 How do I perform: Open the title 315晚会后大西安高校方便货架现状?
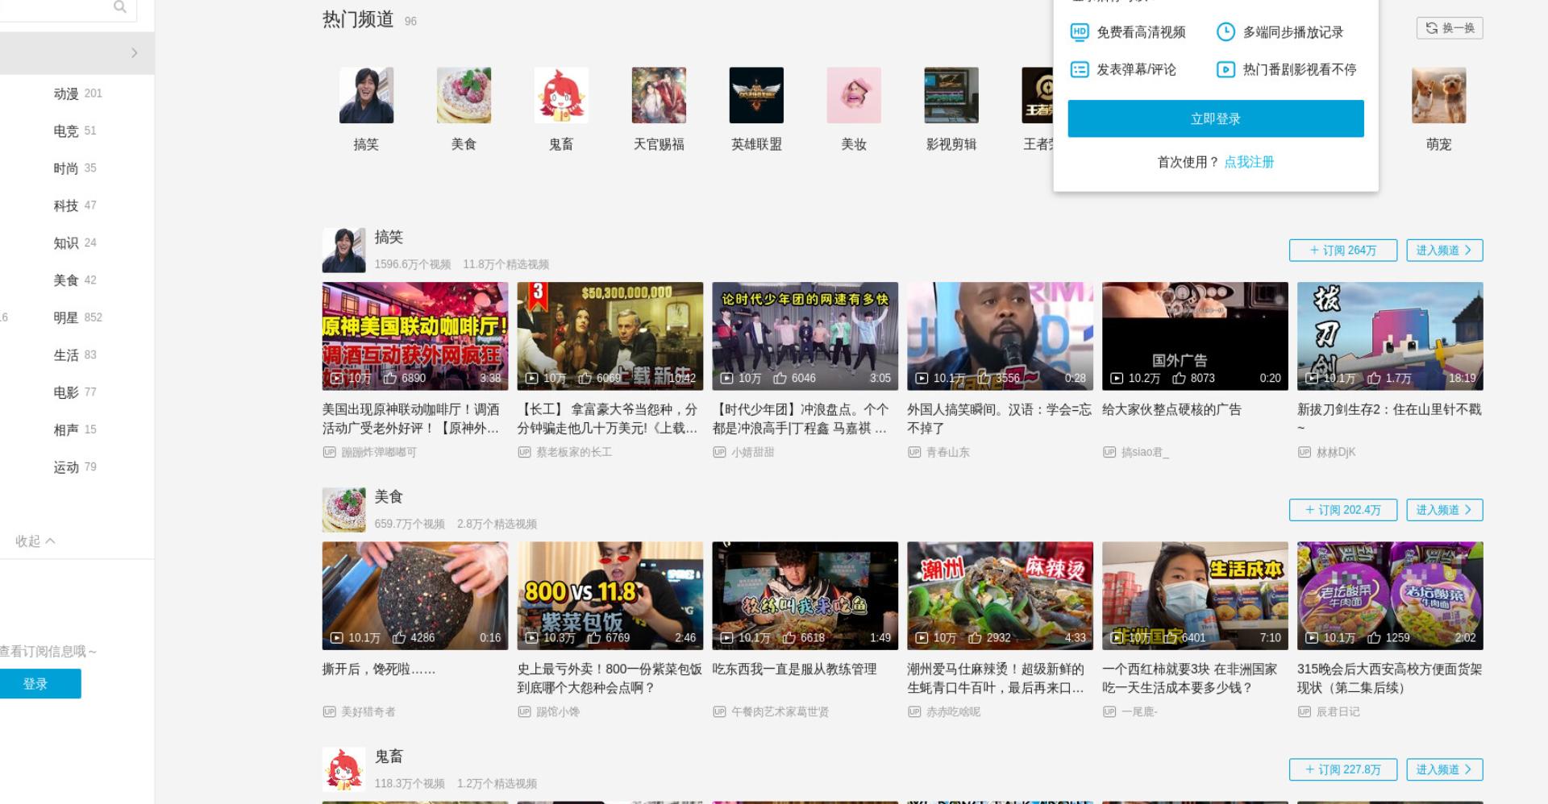click(x=1389, y=678)
